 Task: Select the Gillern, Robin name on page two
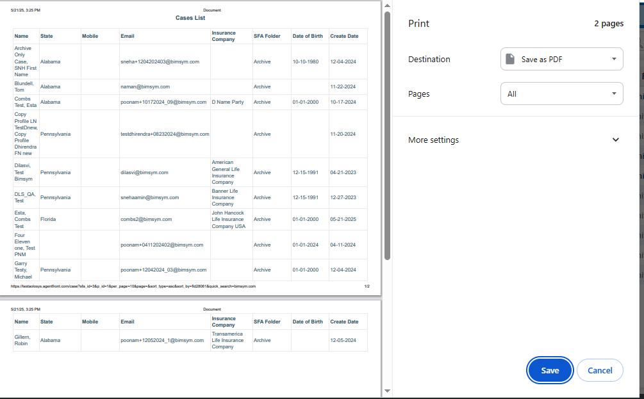[x=22, y=339]
